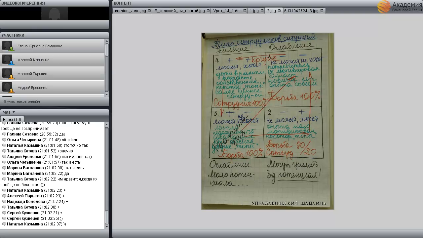Click the document icon on Урок_14_1.doc tab
423x238 pixels.
coord(245,11)
